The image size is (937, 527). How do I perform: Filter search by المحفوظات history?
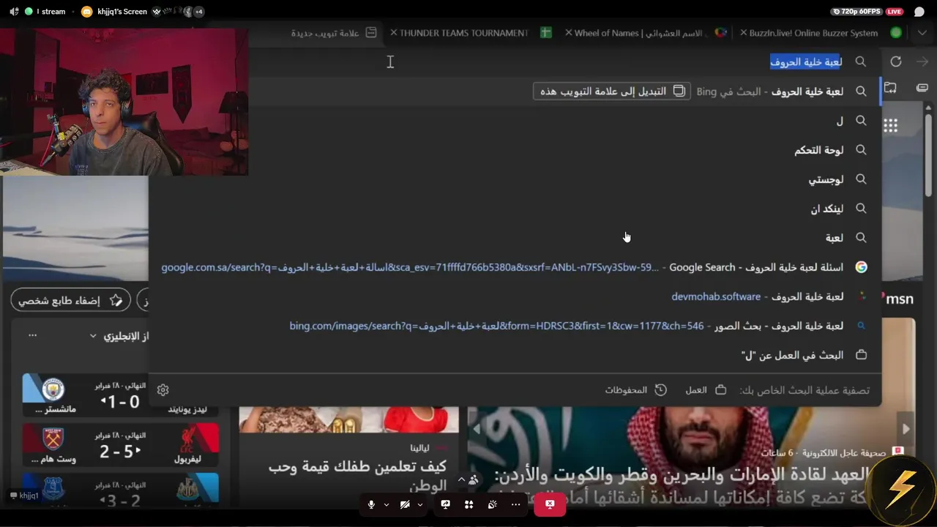pos(635,390)
